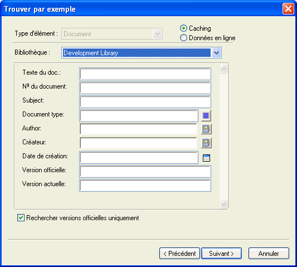
Task: Open the Author address book icon
Action: (206, 129)
